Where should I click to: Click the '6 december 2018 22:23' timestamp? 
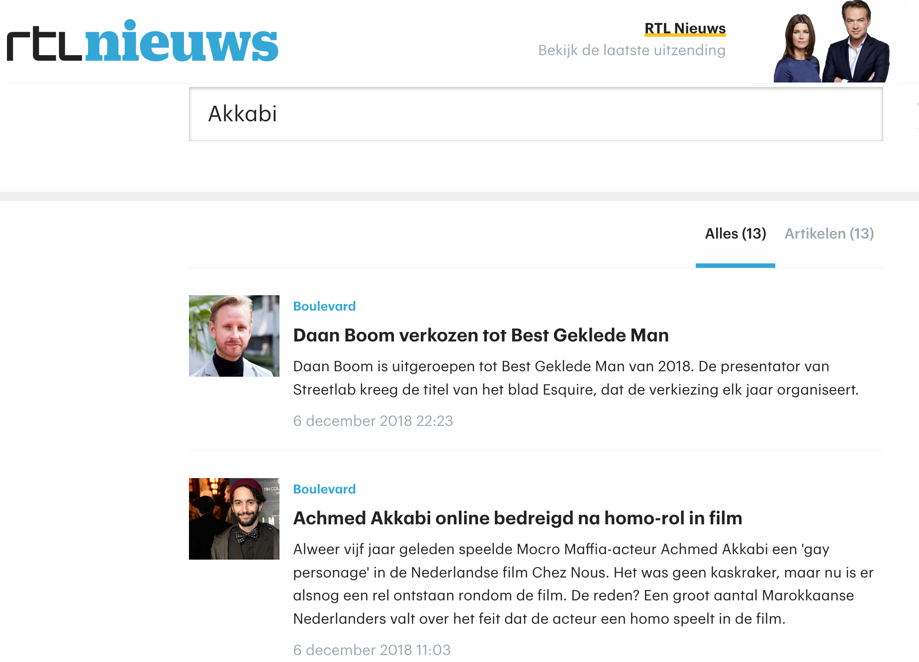pyautogui.click(x=373, y=421)
